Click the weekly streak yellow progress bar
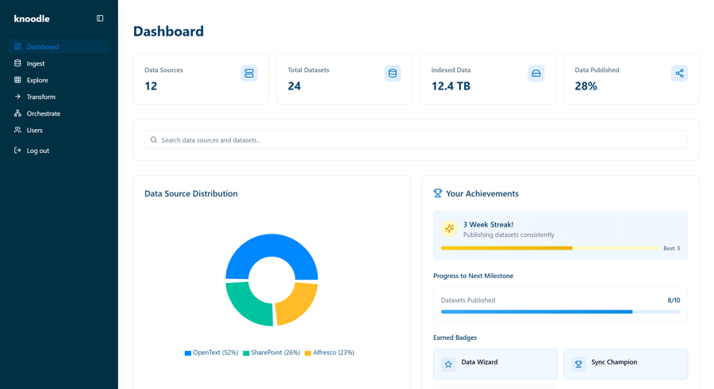714x389 pixels. 550,248
